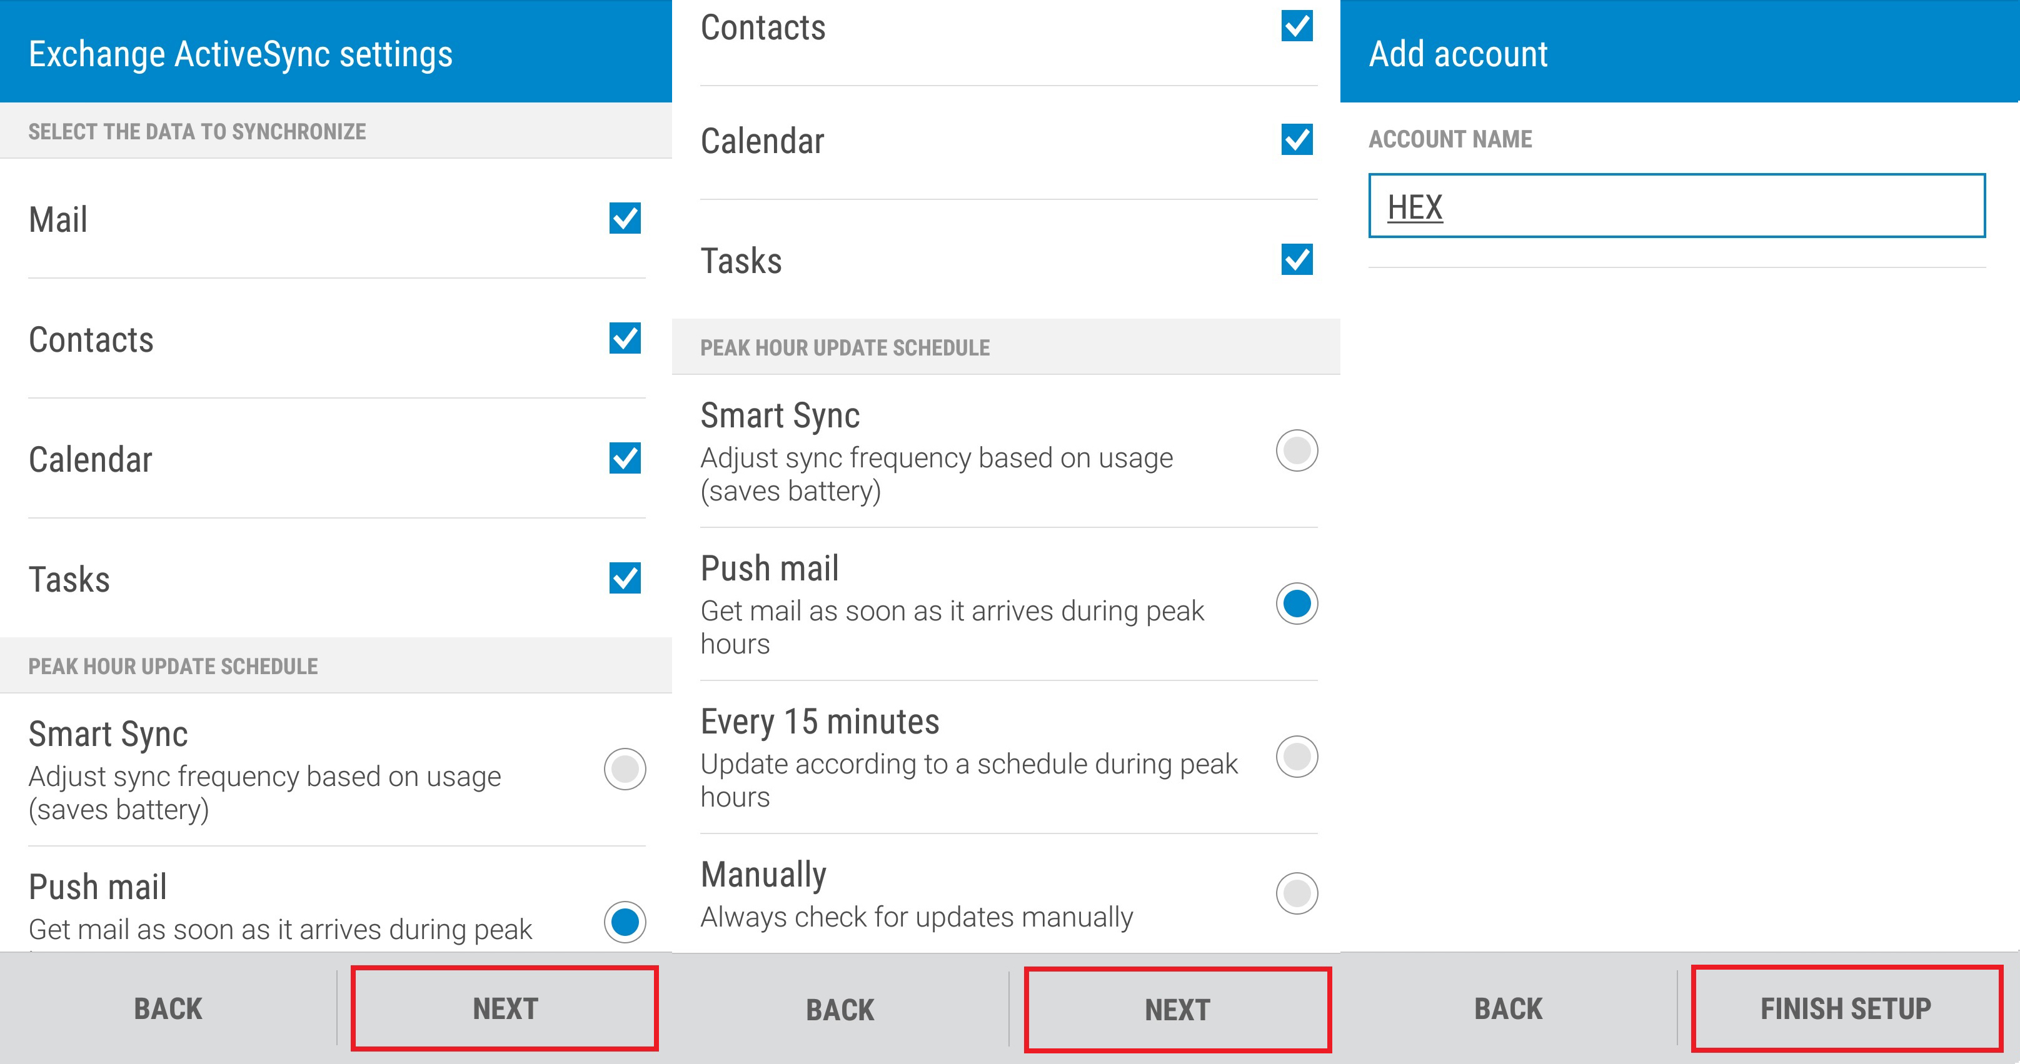This screenshot has width=2020, height=1064.
Task: Tap BACK in the middle scrolled panel
Action: (840, 1009)
